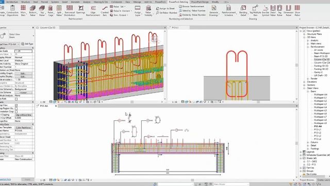This screenshot has height=186, width=330.
Task: Open the Detail View P13-AA instance dropdown
Action: pos(10,44)
